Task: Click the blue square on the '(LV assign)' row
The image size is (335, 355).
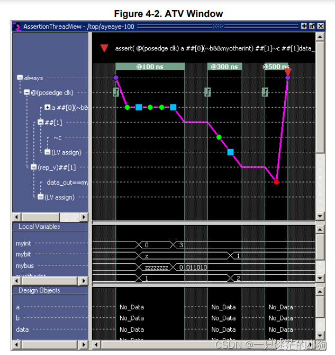Action: point(231,152)
